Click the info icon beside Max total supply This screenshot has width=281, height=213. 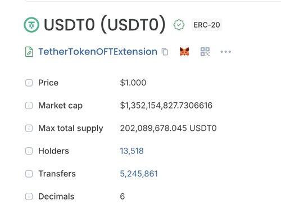[x=29, y=128]
